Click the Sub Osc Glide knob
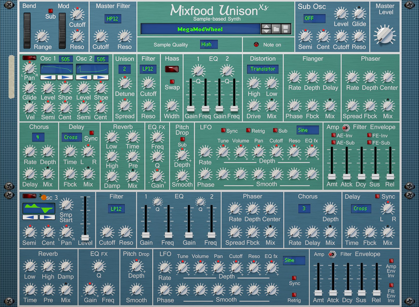Viewport: 419px width, 307px height. (359, 13)
